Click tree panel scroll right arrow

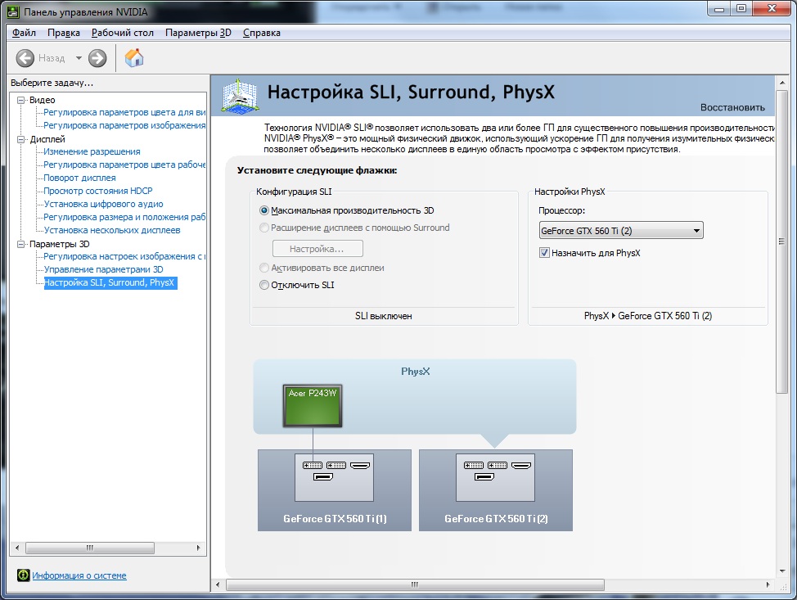click(x=198, y=548)
